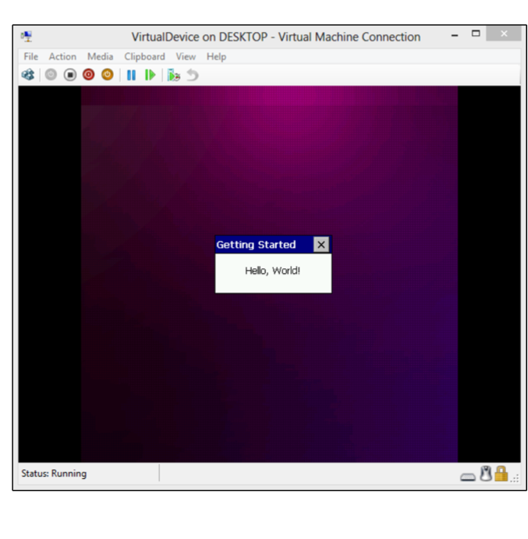Click the mouse status icon
Image resolution: width=528 pixels, height=539 pixels.
click(486, 473)
